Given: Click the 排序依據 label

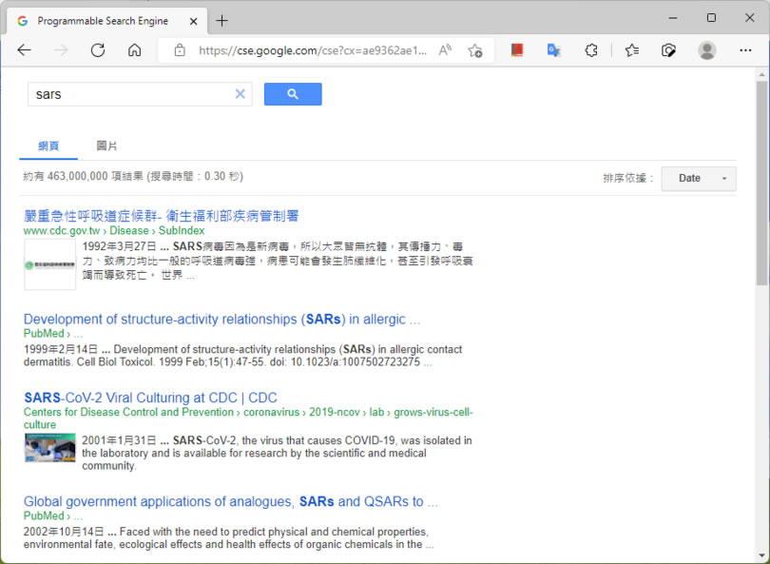Looking at the screenshot, I should coord(628,179).
